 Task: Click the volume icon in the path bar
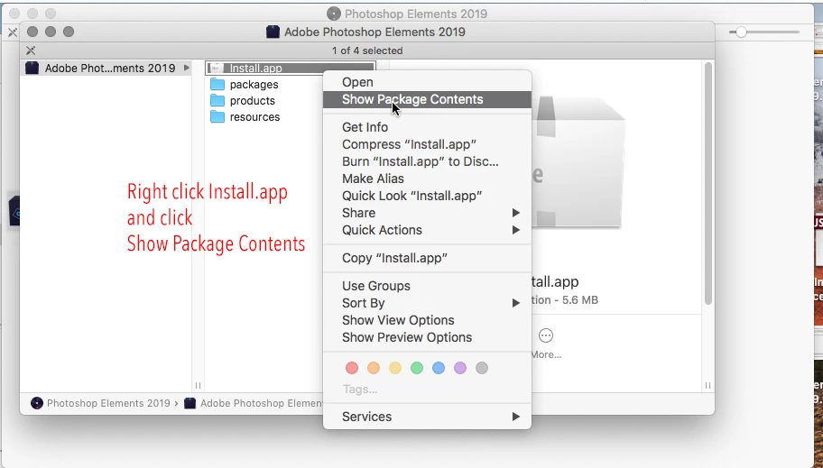pos(190,403)
